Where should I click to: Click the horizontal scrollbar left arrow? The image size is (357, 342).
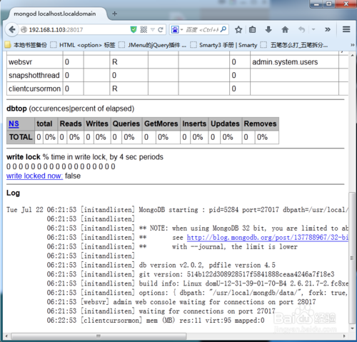tap(6, 336)
